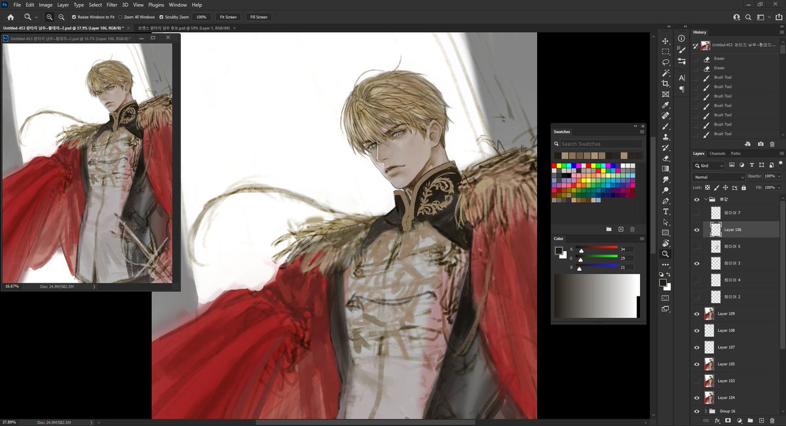This screenshot has width=786, height=426.
Task: Hide Layer 109 visibility eye
Action: 697,313
